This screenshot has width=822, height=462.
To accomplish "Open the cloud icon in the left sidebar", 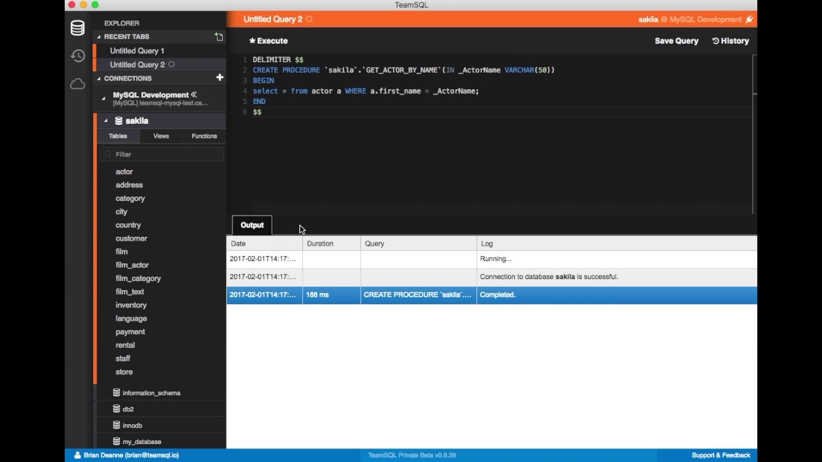I will click(x=78, y=84).
